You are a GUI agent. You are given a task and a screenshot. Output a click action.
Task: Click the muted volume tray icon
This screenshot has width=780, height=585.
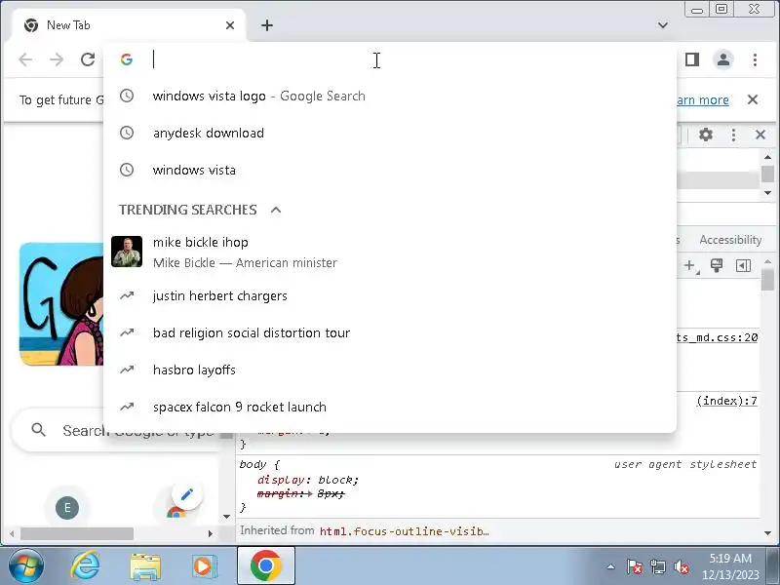click(681, 566)
